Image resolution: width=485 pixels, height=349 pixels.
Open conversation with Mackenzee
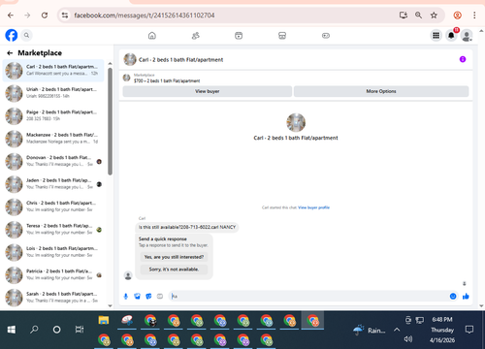pos(53,139)
